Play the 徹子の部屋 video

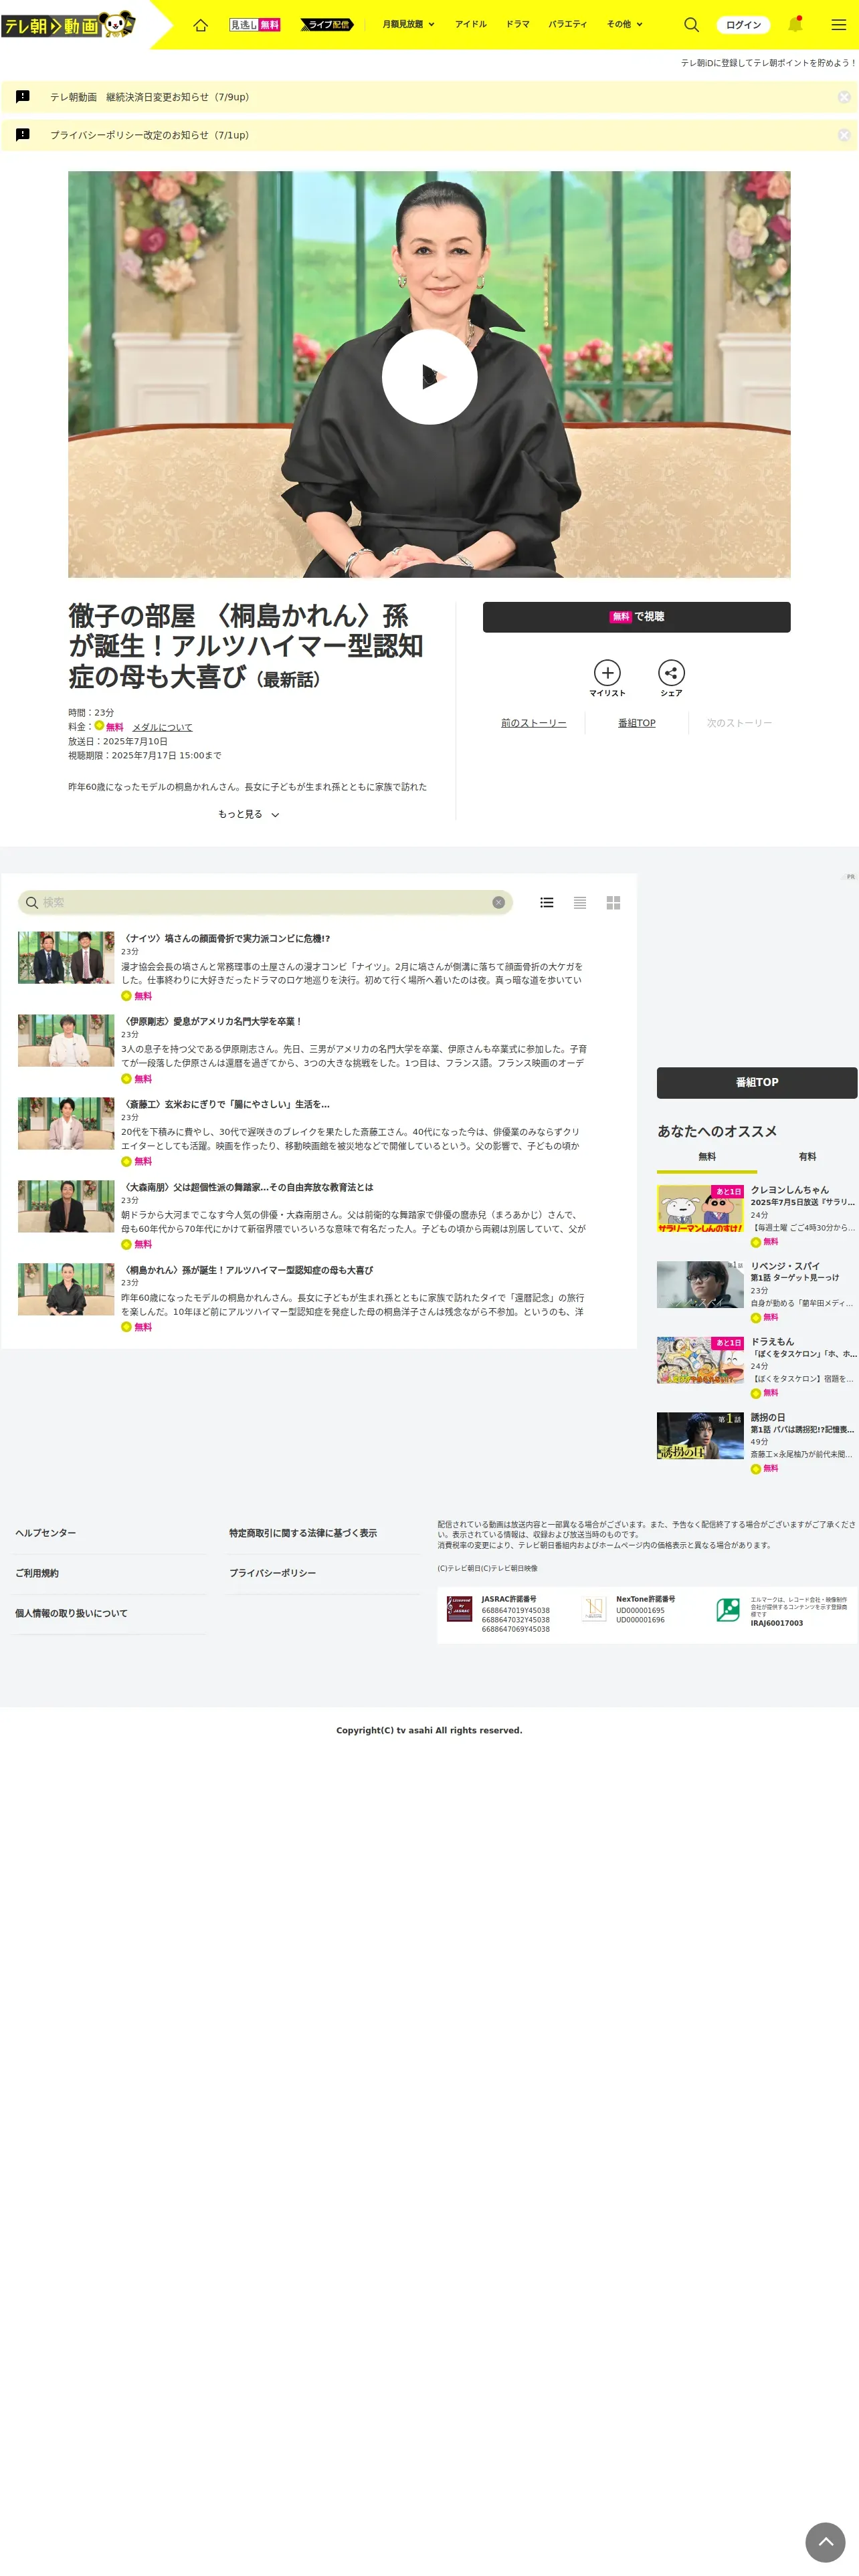click(x=429, y=377)
